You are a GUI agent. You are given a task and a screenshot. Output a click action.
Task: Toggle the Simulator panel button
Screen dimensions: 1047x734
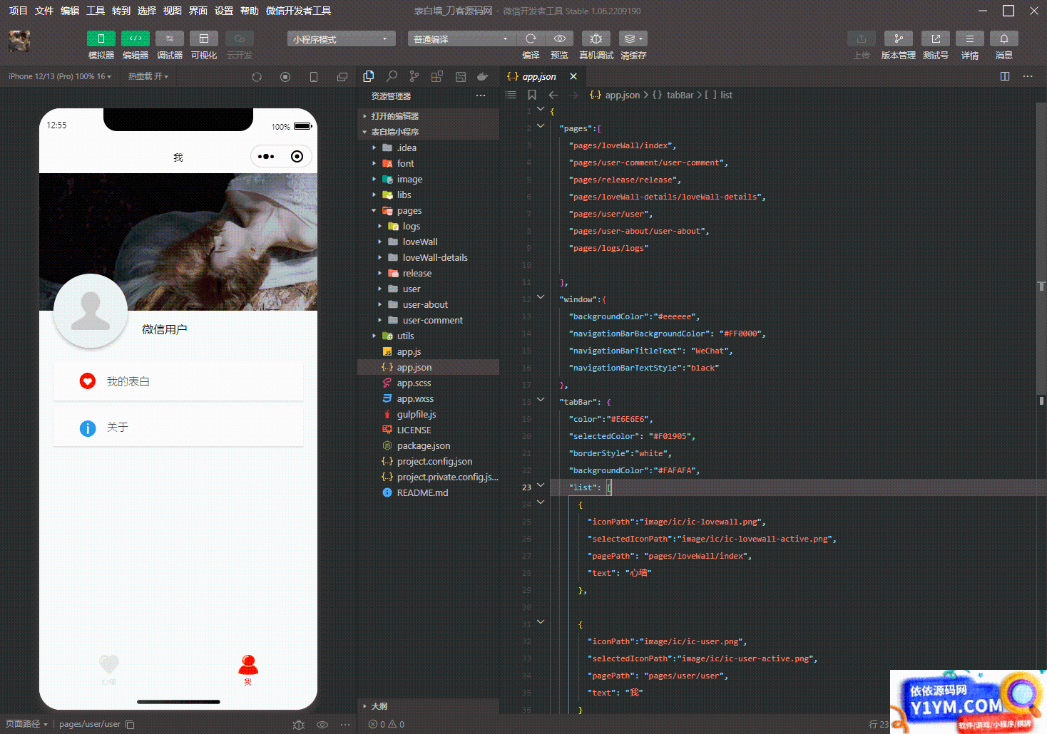[x=101, y=38]
